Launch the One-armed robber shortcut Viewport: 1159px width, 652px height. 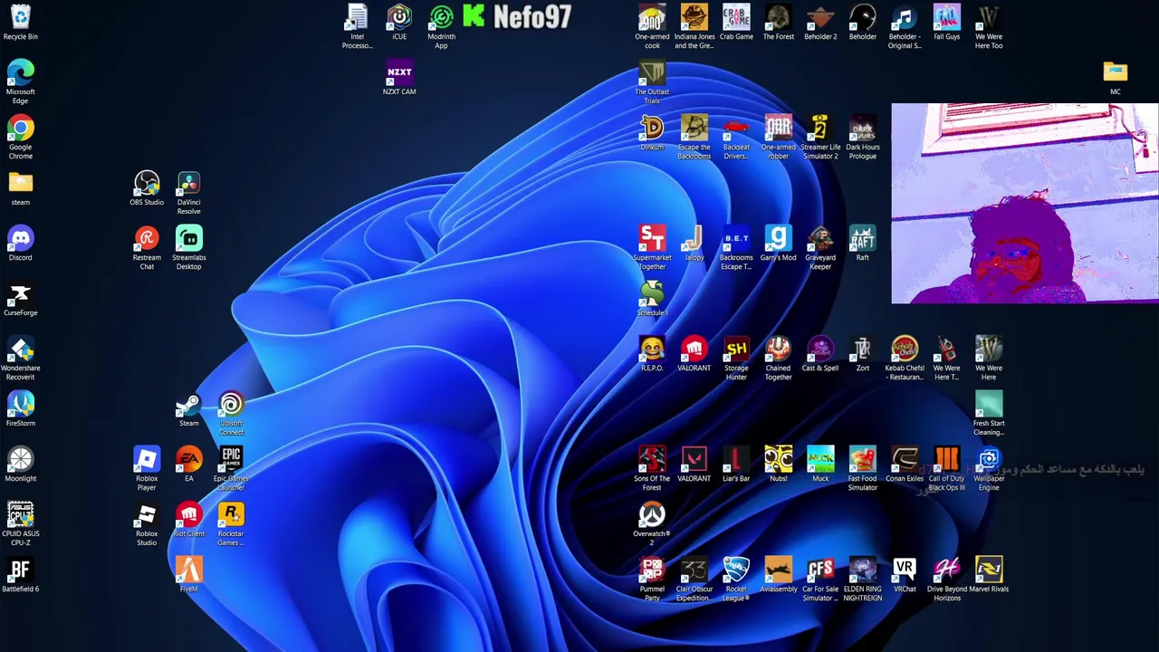click(x=778, y=138)
